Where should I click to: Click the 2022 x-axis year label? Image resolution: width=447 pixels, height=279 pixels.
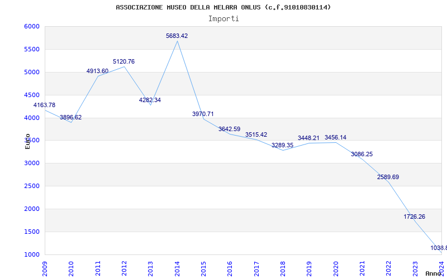[389, 269]
